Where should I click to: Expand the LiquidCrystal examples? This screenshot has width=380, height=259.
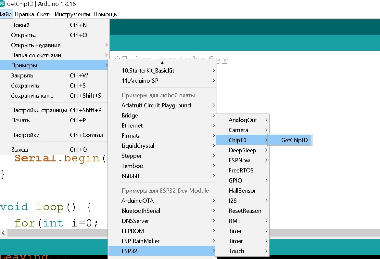(162, 146)
